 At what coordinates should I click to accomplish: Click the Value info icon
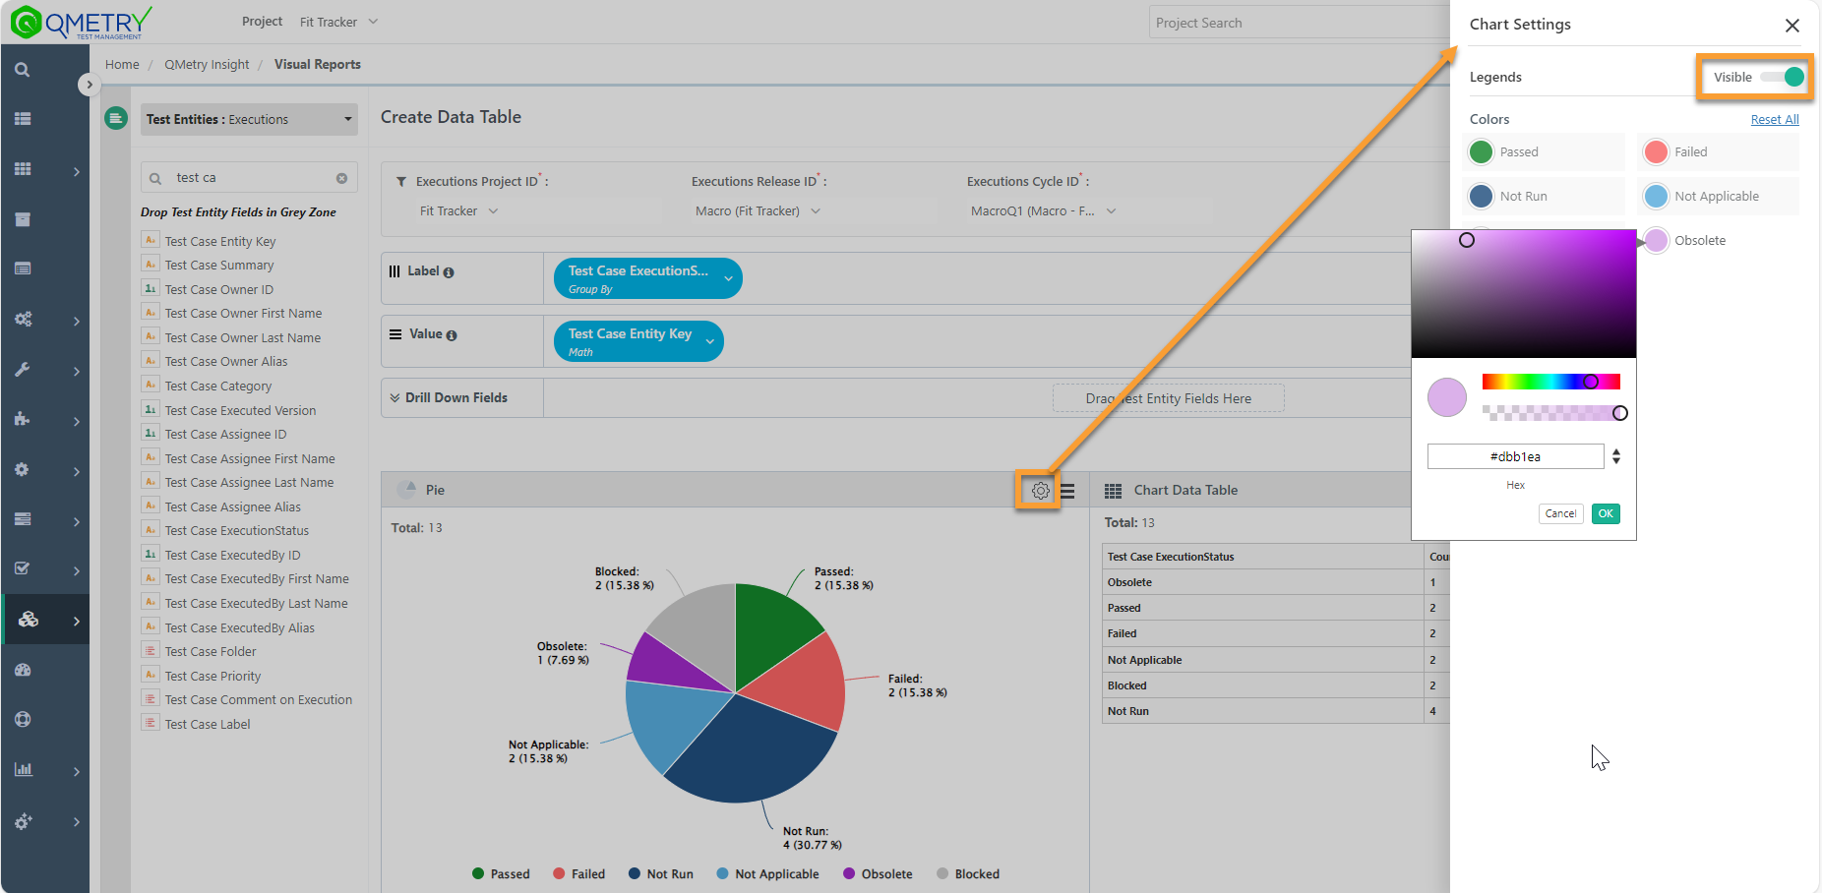(452, 335)
